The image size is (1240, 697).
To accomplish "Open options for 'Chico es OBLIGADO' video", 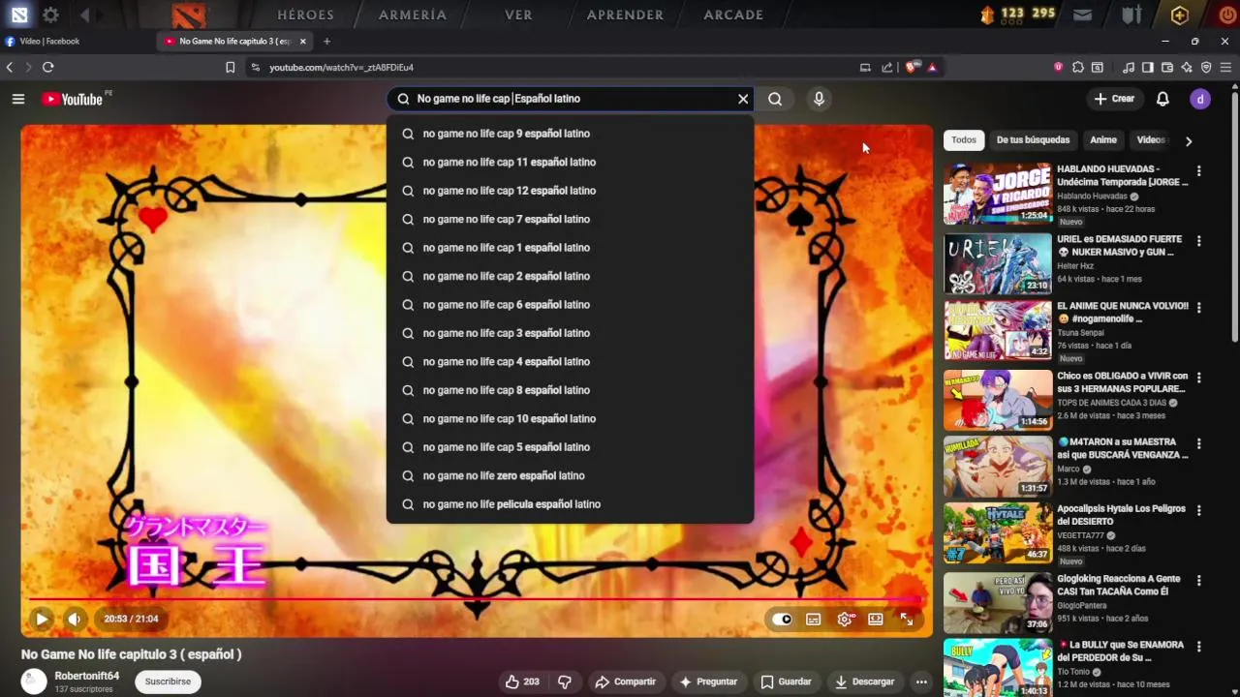I will click(1198, 378).
